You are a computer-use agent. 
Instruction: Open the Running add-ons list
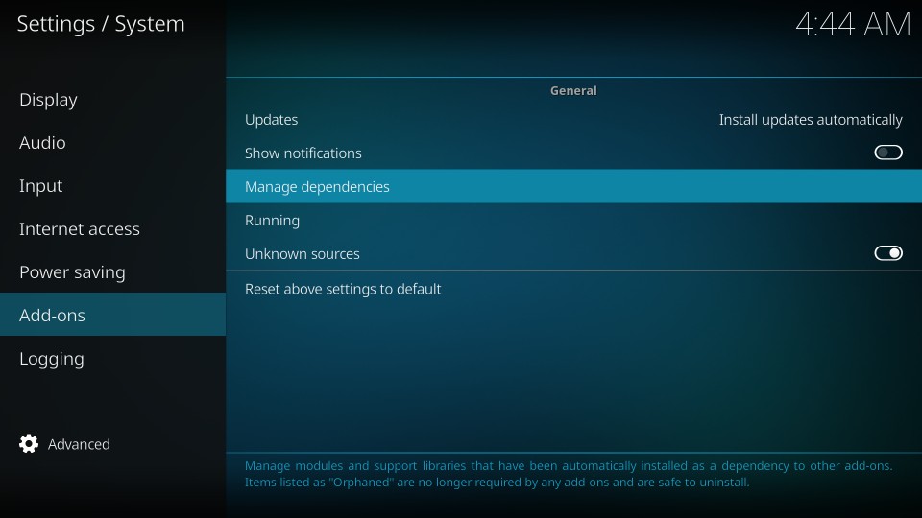[574, 221]
